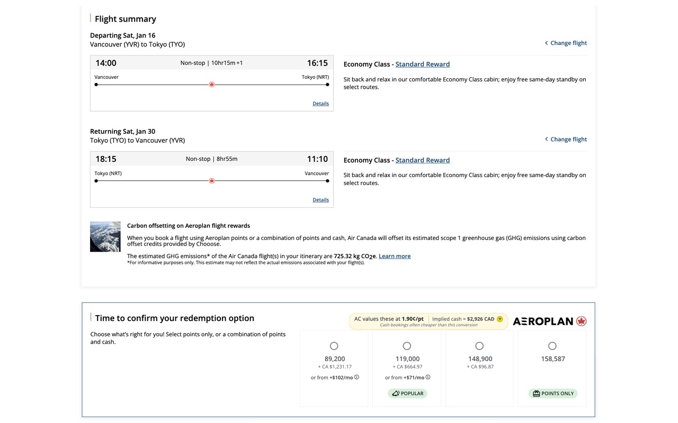Click the 11:10 return arrival time
The height and width of the screenshot is (423, 678).
coord(317,159)
